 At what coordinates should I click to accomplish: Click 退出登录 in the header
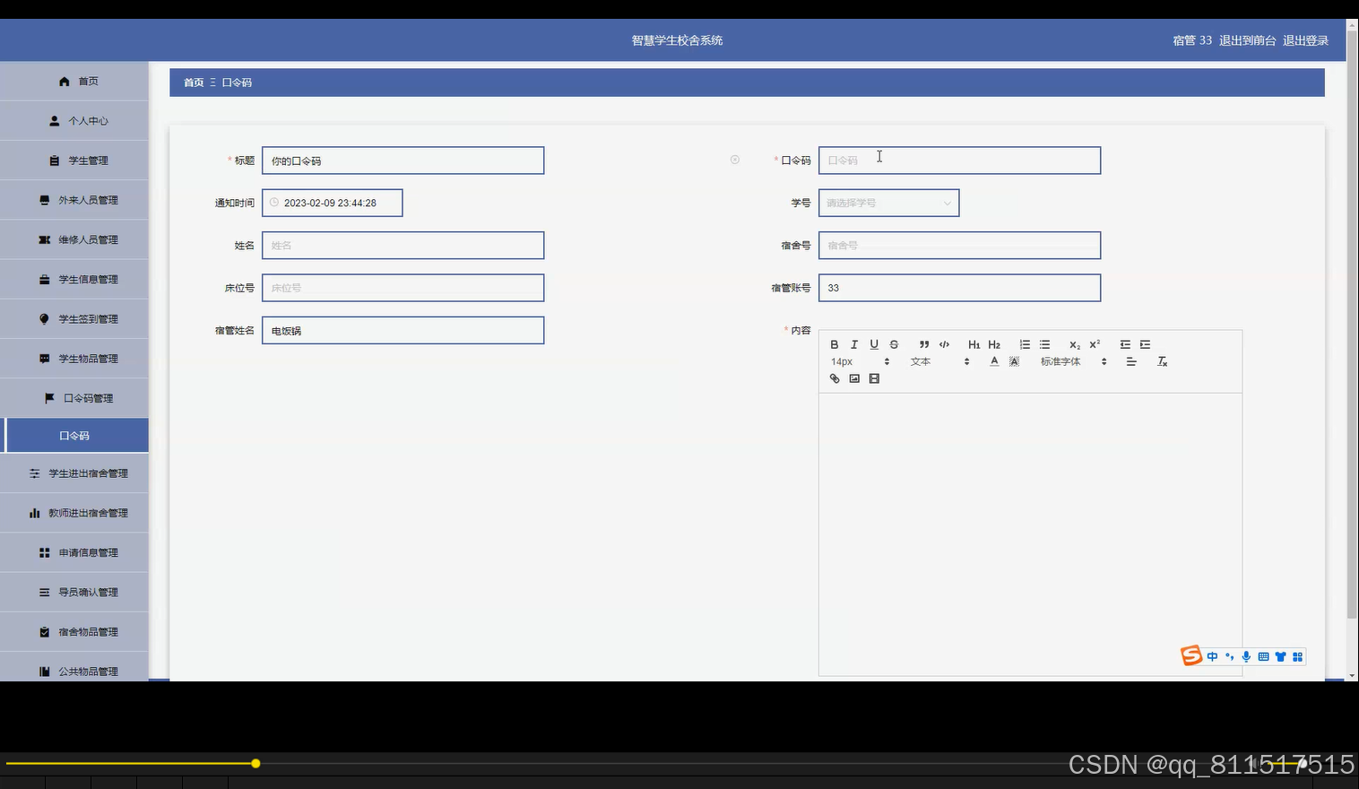(x=1305, y=40)
